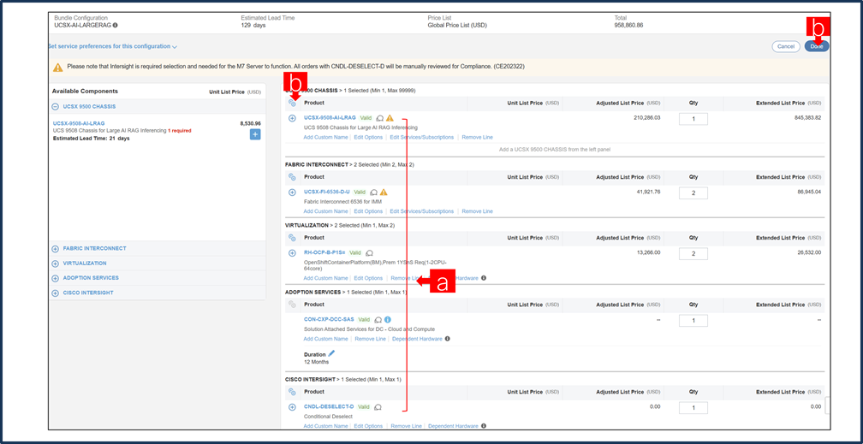The image size is (863, 444).
Task: Click info icon after Cisco Intersight Dependent Hardware
Action: click(483, 426)
